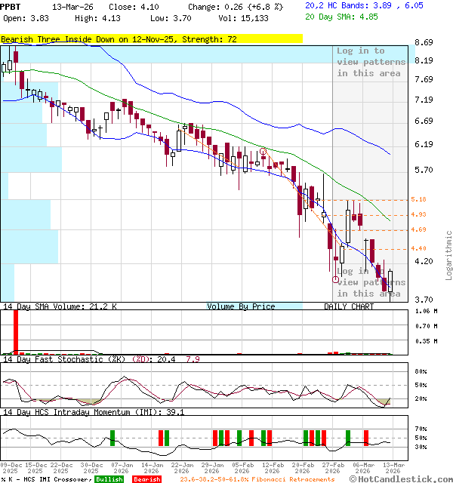Viewport: 453px width, 483px height.
Task: Click the yellow Bearish Three Inside Down banner
Action: click(x=151, y=38)
